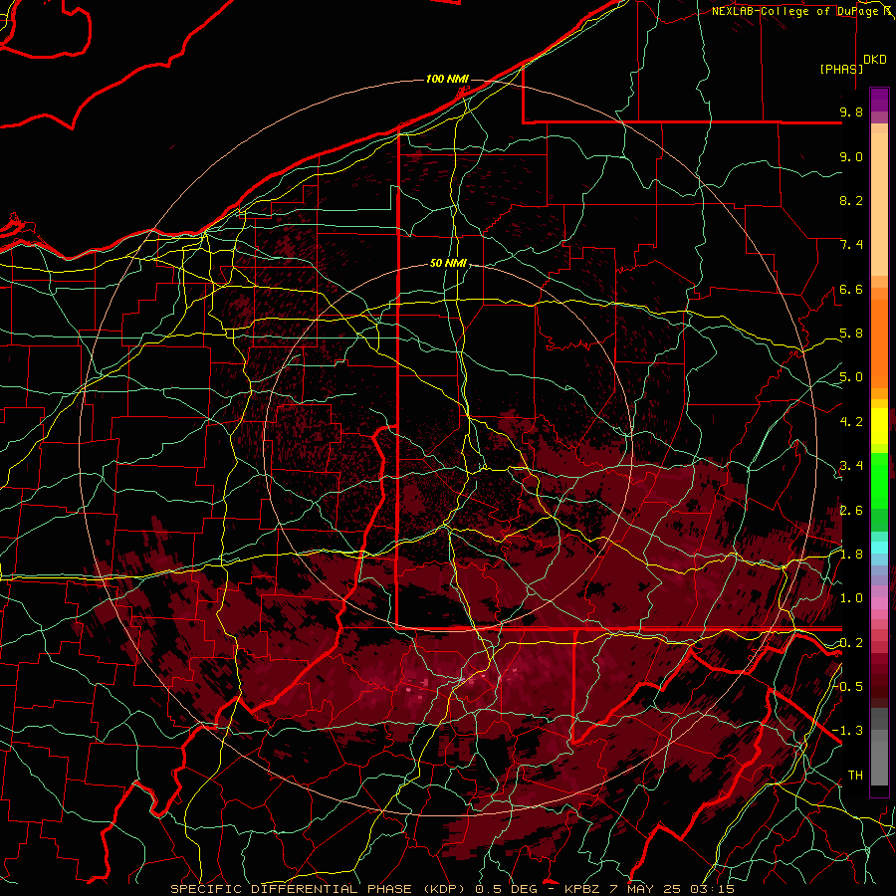The width and height of the screenshot is (896, 896).
Task: Click the "DKD" label above the color scale
Action: click(875, 60)
